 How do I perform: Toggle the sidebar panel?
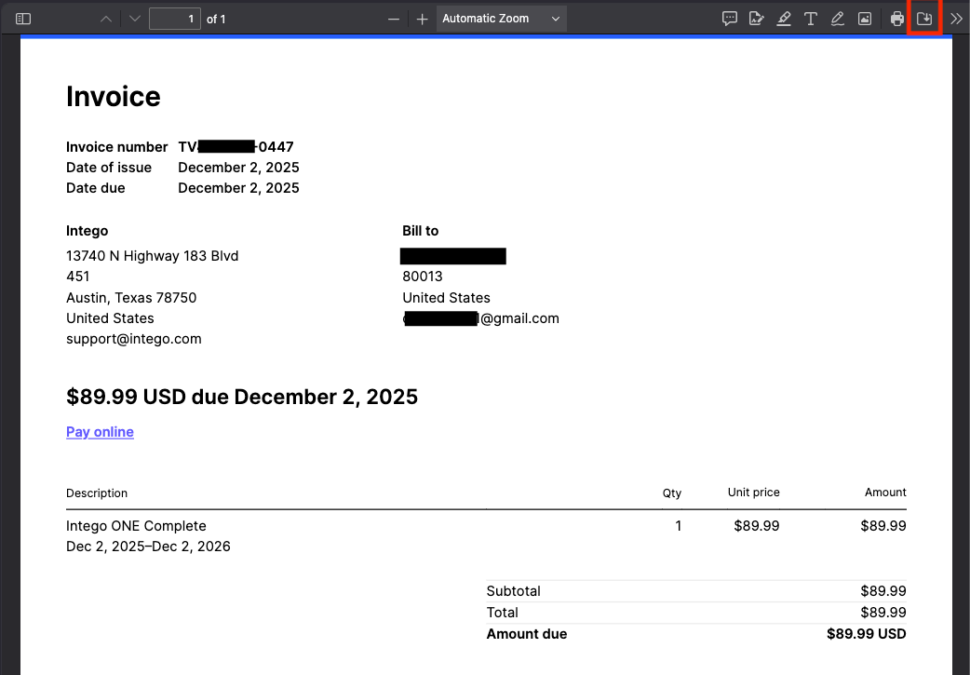click(x=23, y=19)
